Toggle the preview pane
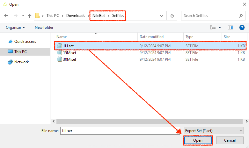Viewport: 249px width, 148px height. (x=231, y=27)
